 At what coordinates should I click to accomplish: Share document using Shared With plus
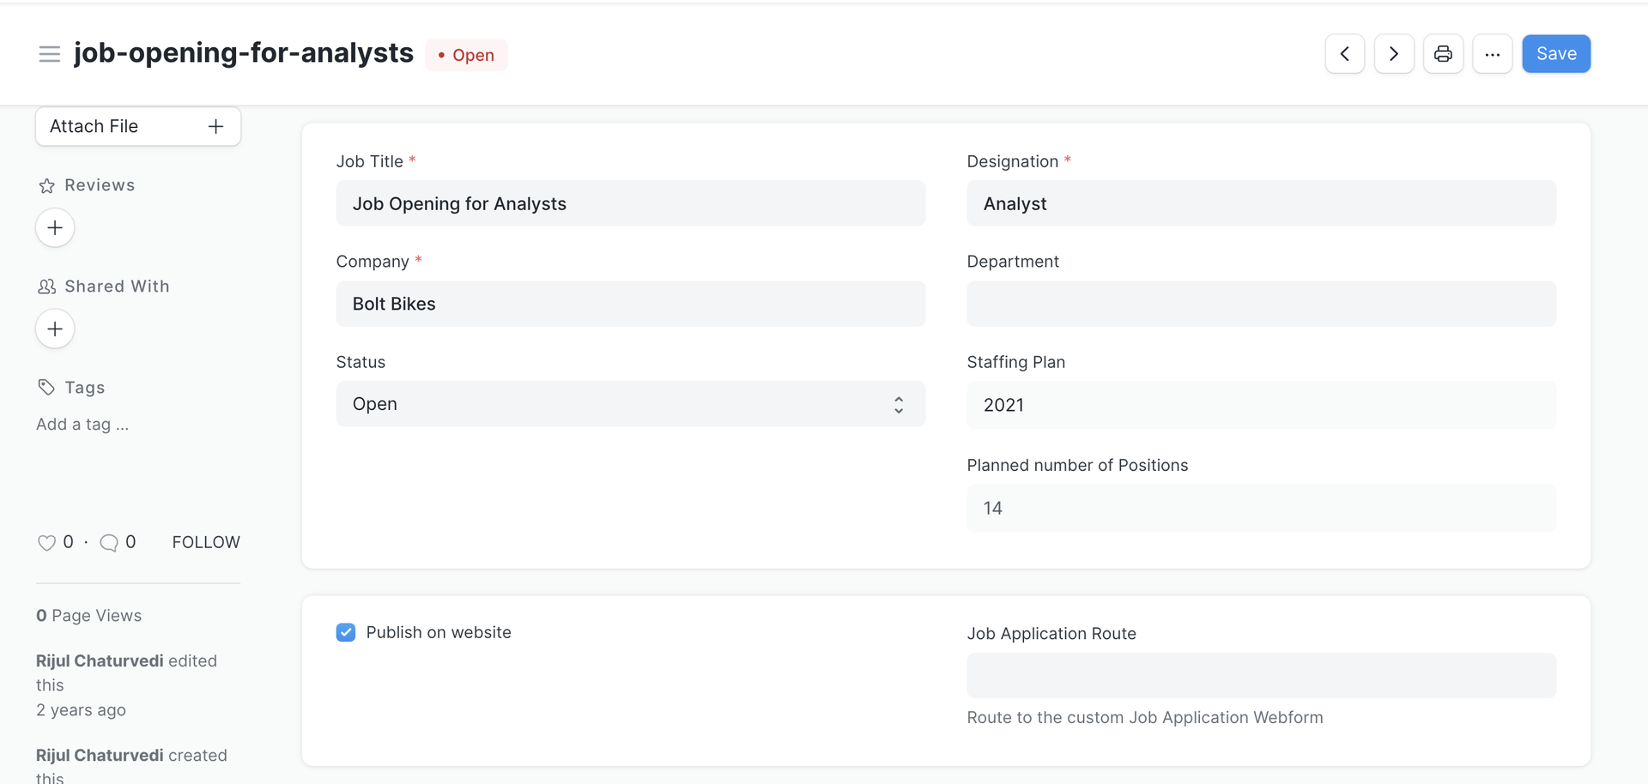55,329
